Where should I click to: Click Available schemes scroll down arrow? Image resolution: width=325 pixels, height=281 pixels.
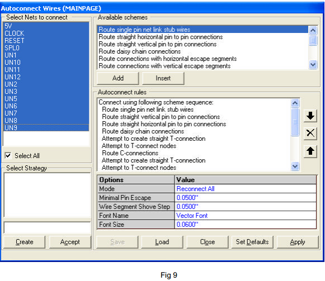[x=313, y=65]
